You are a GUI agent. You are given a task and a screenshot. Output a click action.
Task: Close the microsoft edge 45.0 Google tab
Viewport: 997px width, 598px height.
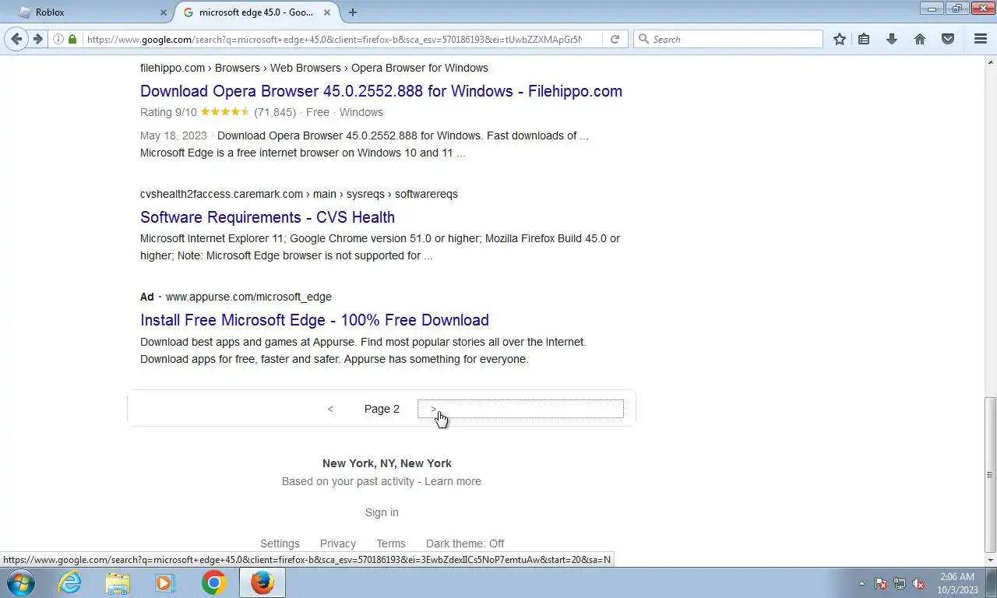tap(328, 12)
